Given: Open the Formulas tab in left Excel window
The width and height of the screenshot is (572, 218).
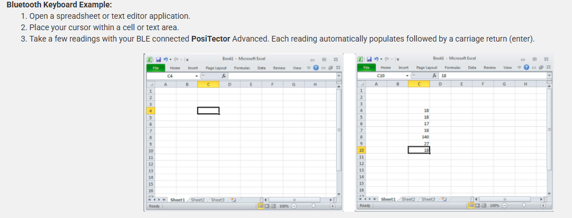Looking at the screenshot, I should [242, 68].
